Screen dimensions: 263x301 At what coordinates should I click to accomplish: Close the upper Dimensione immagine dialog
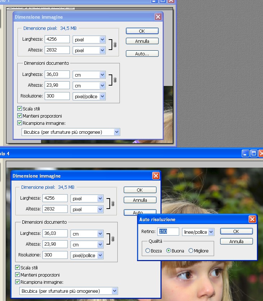pos(158,17)
